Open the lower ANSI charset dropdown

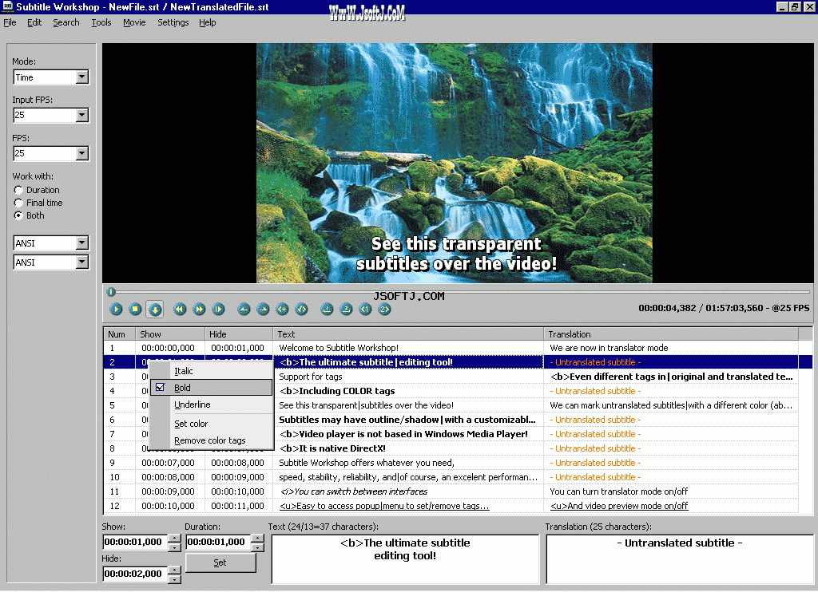coord(82,262)
